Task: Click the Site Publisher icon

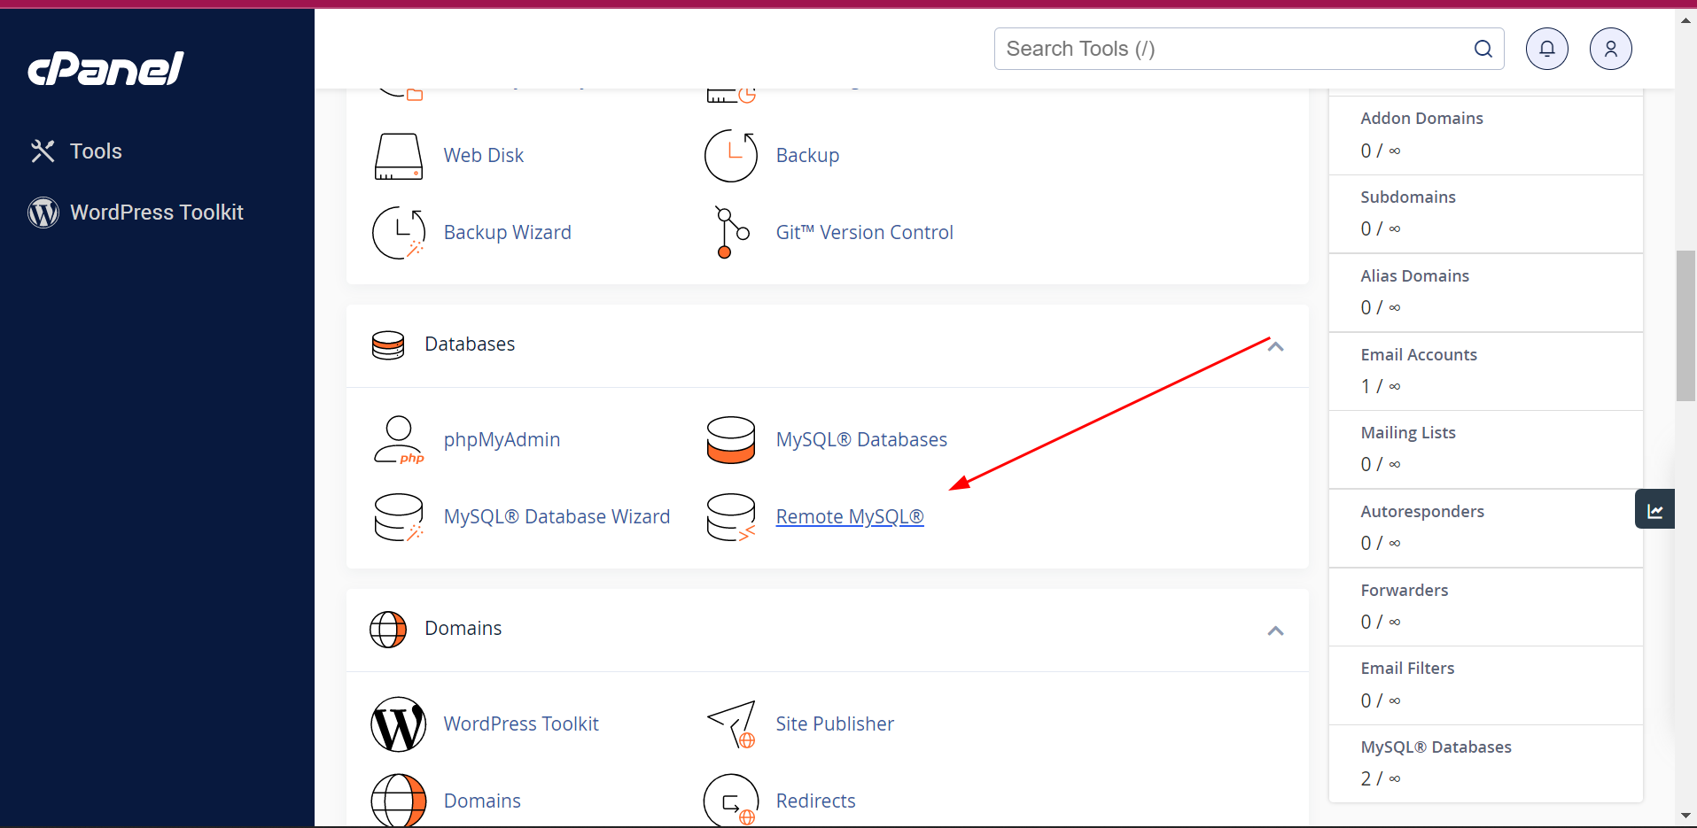Action: pos(730,724)
